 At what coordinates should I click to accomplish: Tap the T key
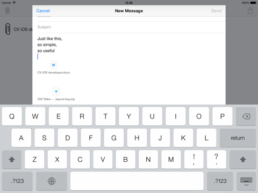pos(105,116)
